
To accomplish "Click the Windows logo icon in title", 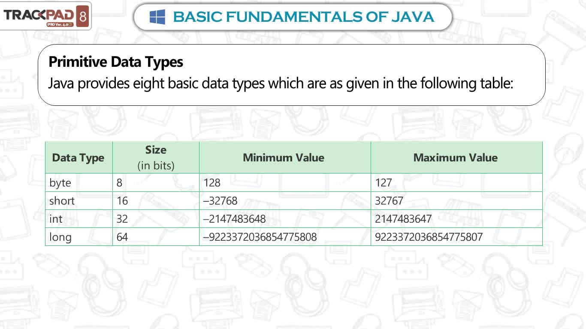I will (x=157, y=17).
